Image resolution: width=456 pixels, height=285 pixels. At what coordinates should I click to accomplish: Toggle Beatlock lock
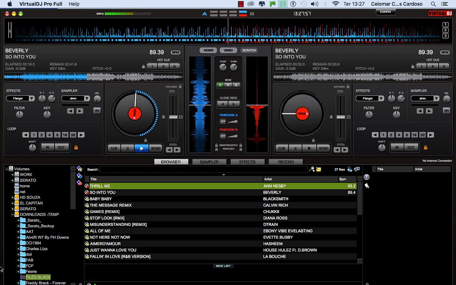click(217, 149)
